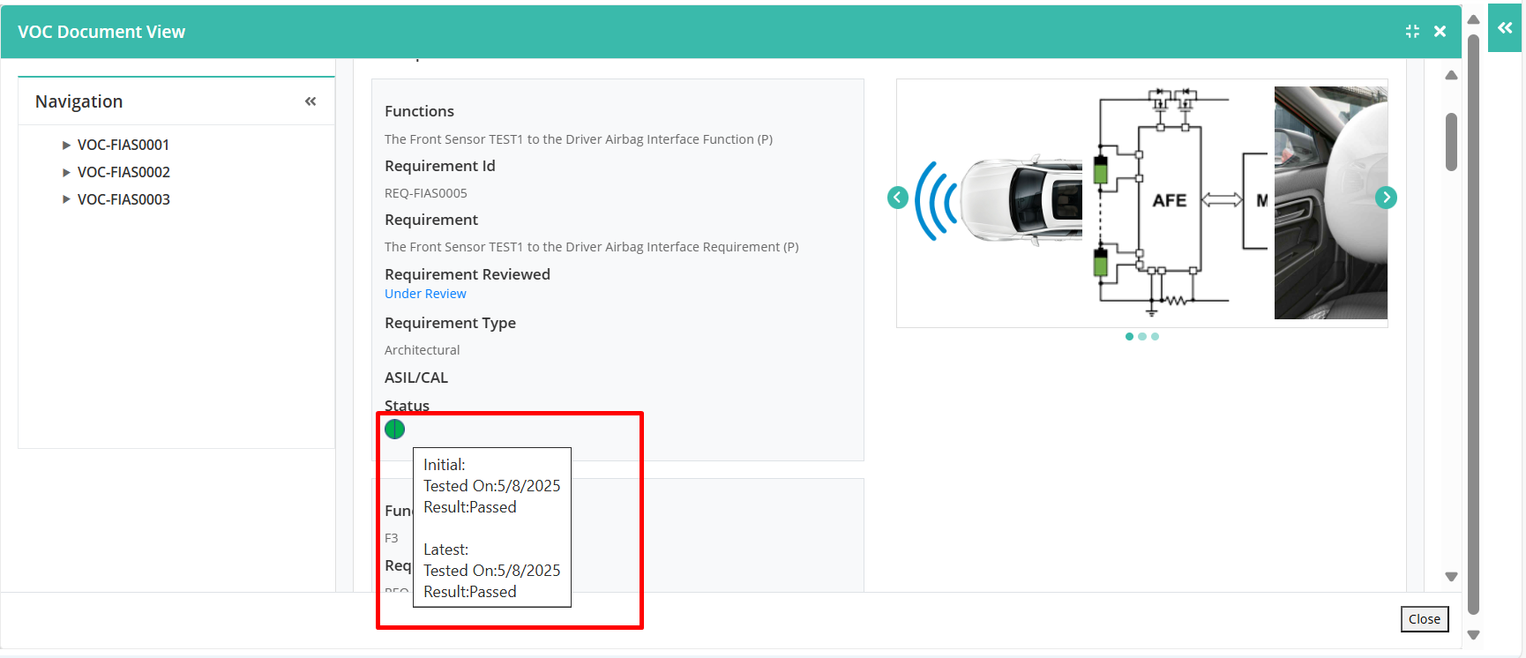Click the green status circle icon
The width and height of the screenshot is (1526, 658).
tap(394, 430)
